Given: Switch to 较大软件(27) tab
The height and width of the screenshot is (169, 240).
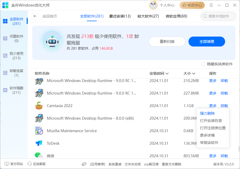Looking at the screenshot, I should (148, 16).
